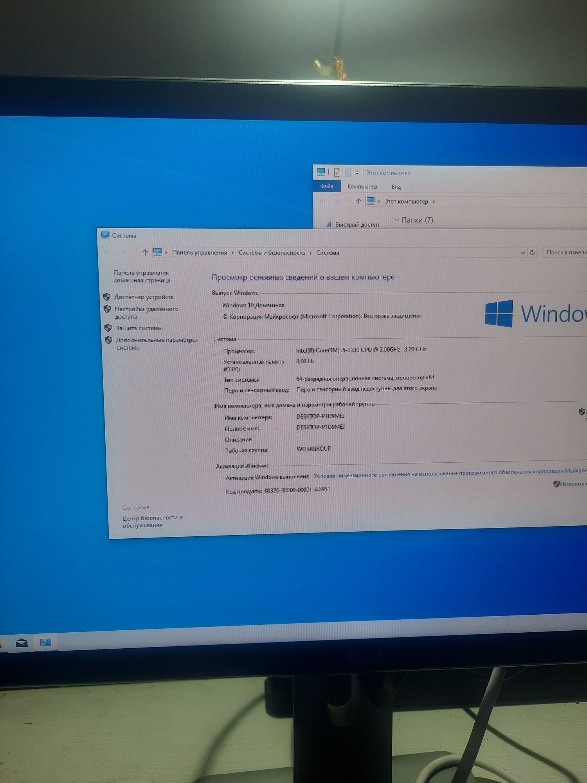
Task: Open the quick access toolbar customize dropdown
Action: pyautogui.click(x=357, y=173)
